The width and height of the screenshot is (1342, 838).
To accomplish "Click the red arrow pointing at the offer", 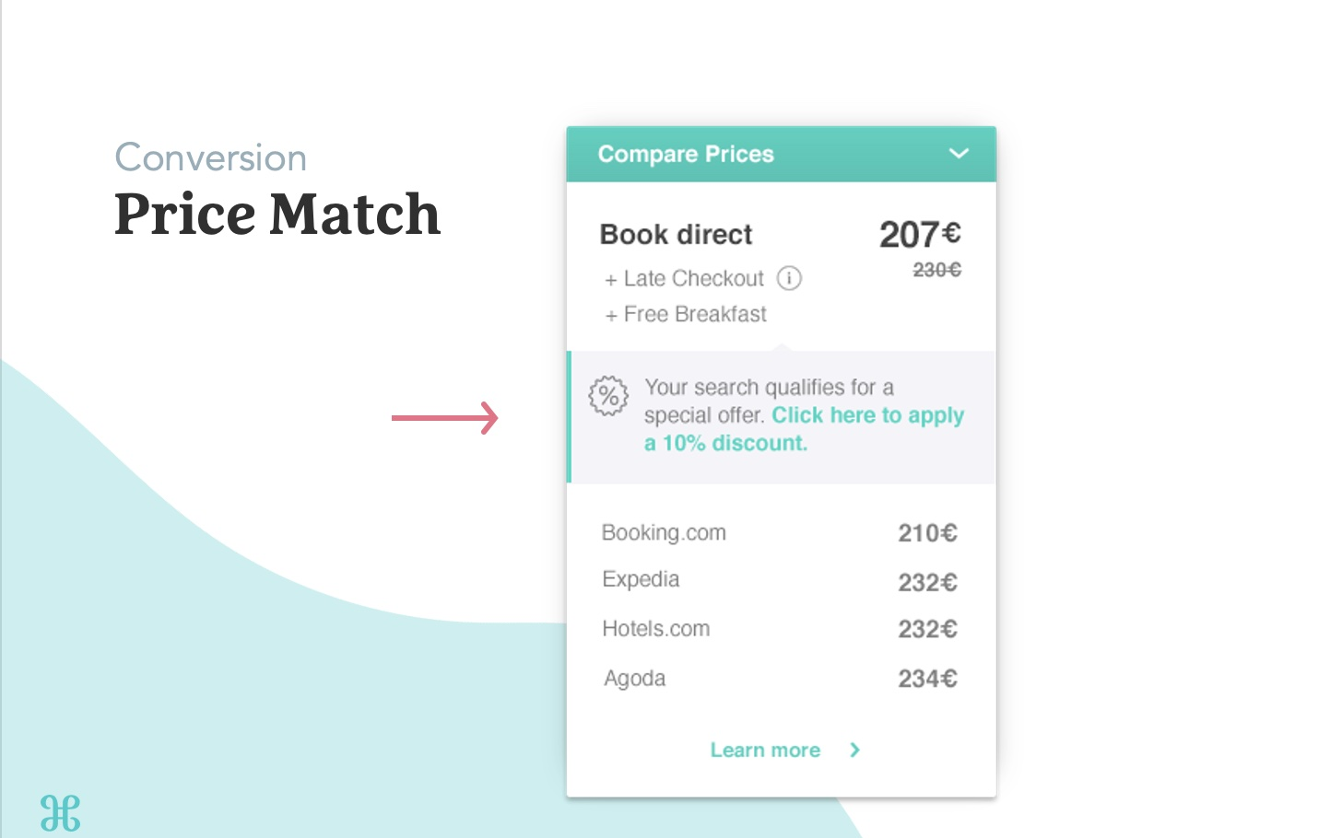I will [444, 418].
